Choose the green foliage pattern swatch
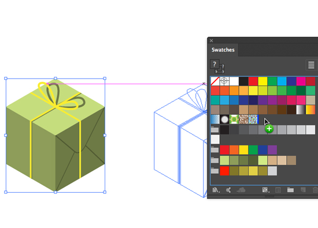This screenshot has width=318, height=228. click(234, 119)
